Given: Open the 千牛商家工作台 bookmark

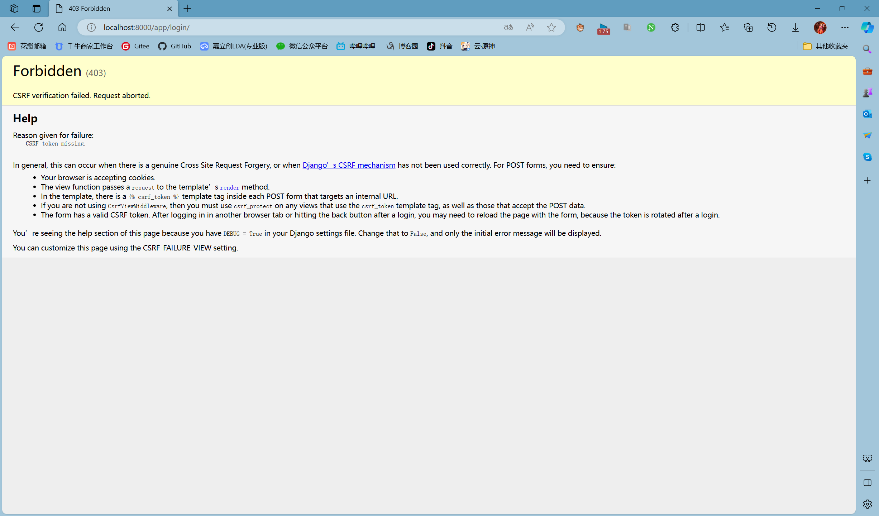Looking at the screenshot, I should click(84, 46).
